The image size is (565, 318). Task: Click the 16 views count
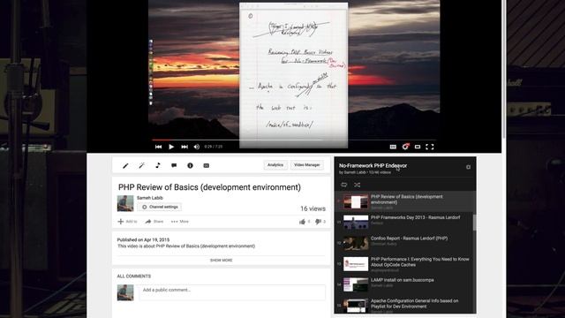[313, 208]
